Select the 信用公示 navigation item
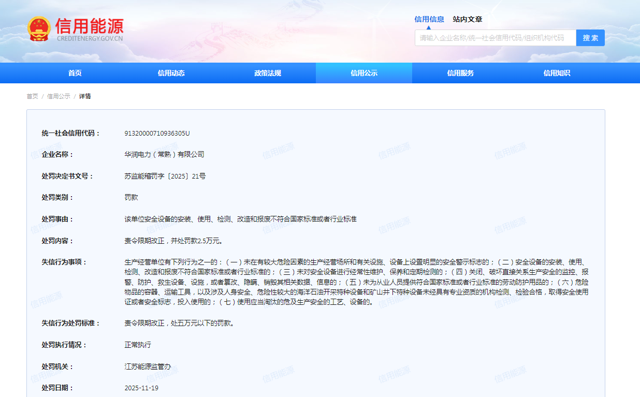Image resolution: width=640 pixels, height=397 pixels. tap(364, 73)
